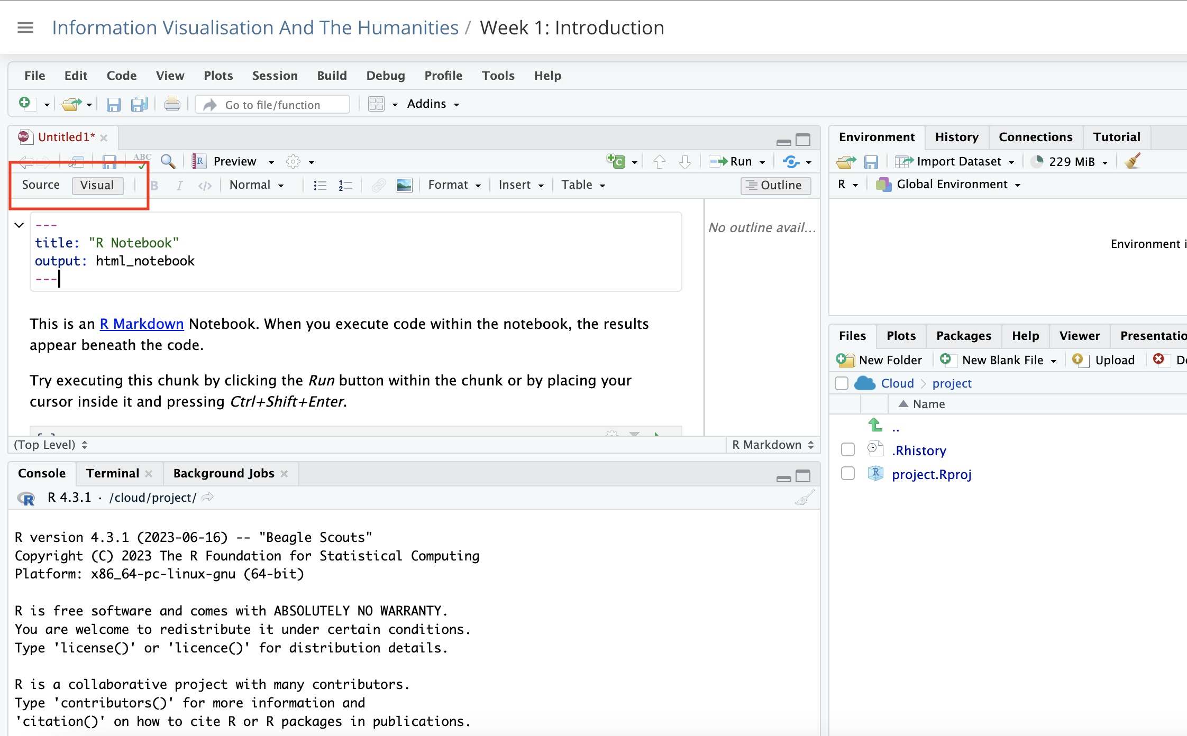Click the bulleted list icon
Screen dimensions: 1187x736
tap(319, 185)
